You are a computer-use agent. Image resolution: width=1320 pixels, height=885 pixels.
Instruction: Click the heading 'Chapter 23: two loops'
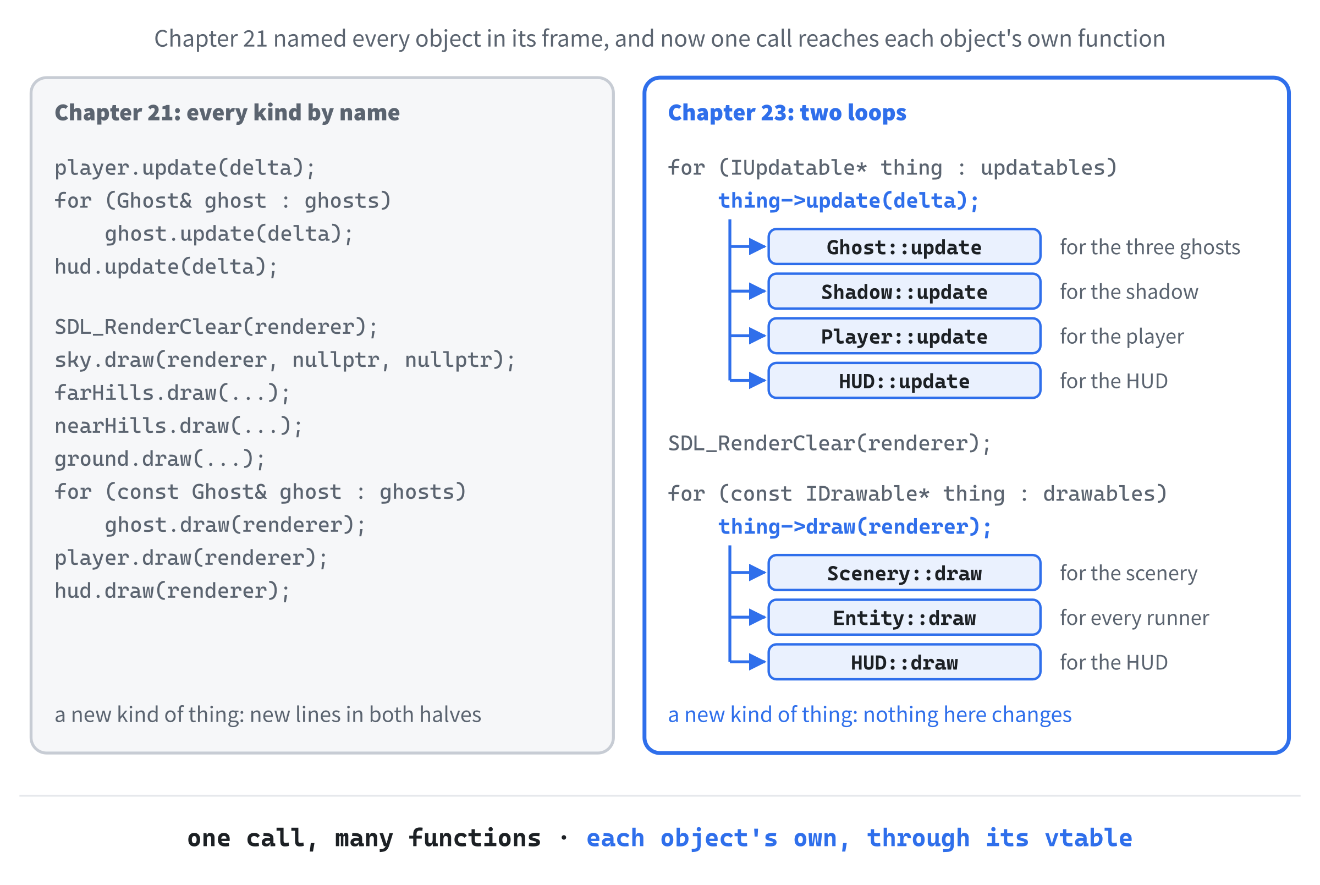[x=787, y=112]
